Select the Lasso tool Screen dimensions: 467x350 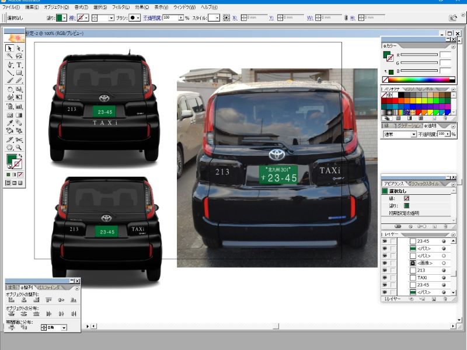click(19, 56)
